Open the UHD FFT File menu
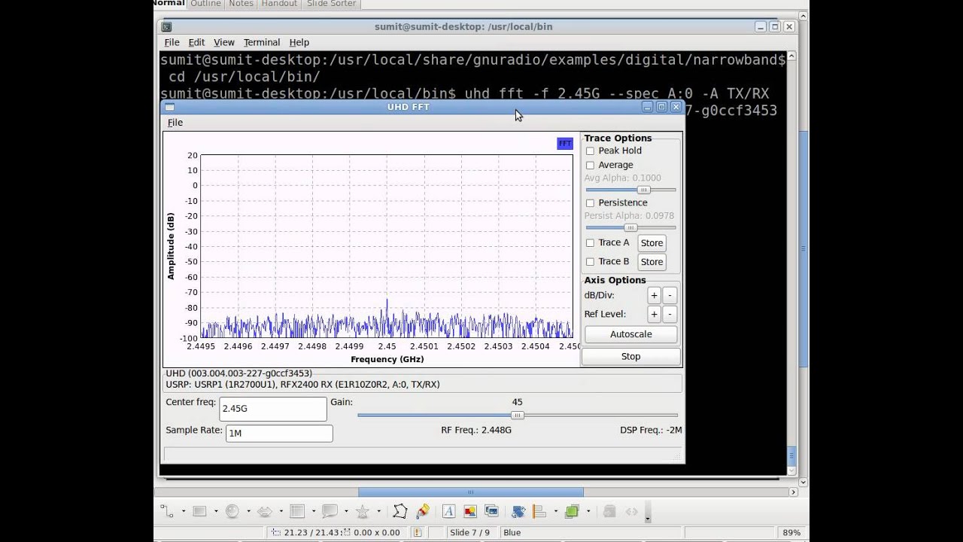This screenshot has width=963, height=542. tap(175, 123)
